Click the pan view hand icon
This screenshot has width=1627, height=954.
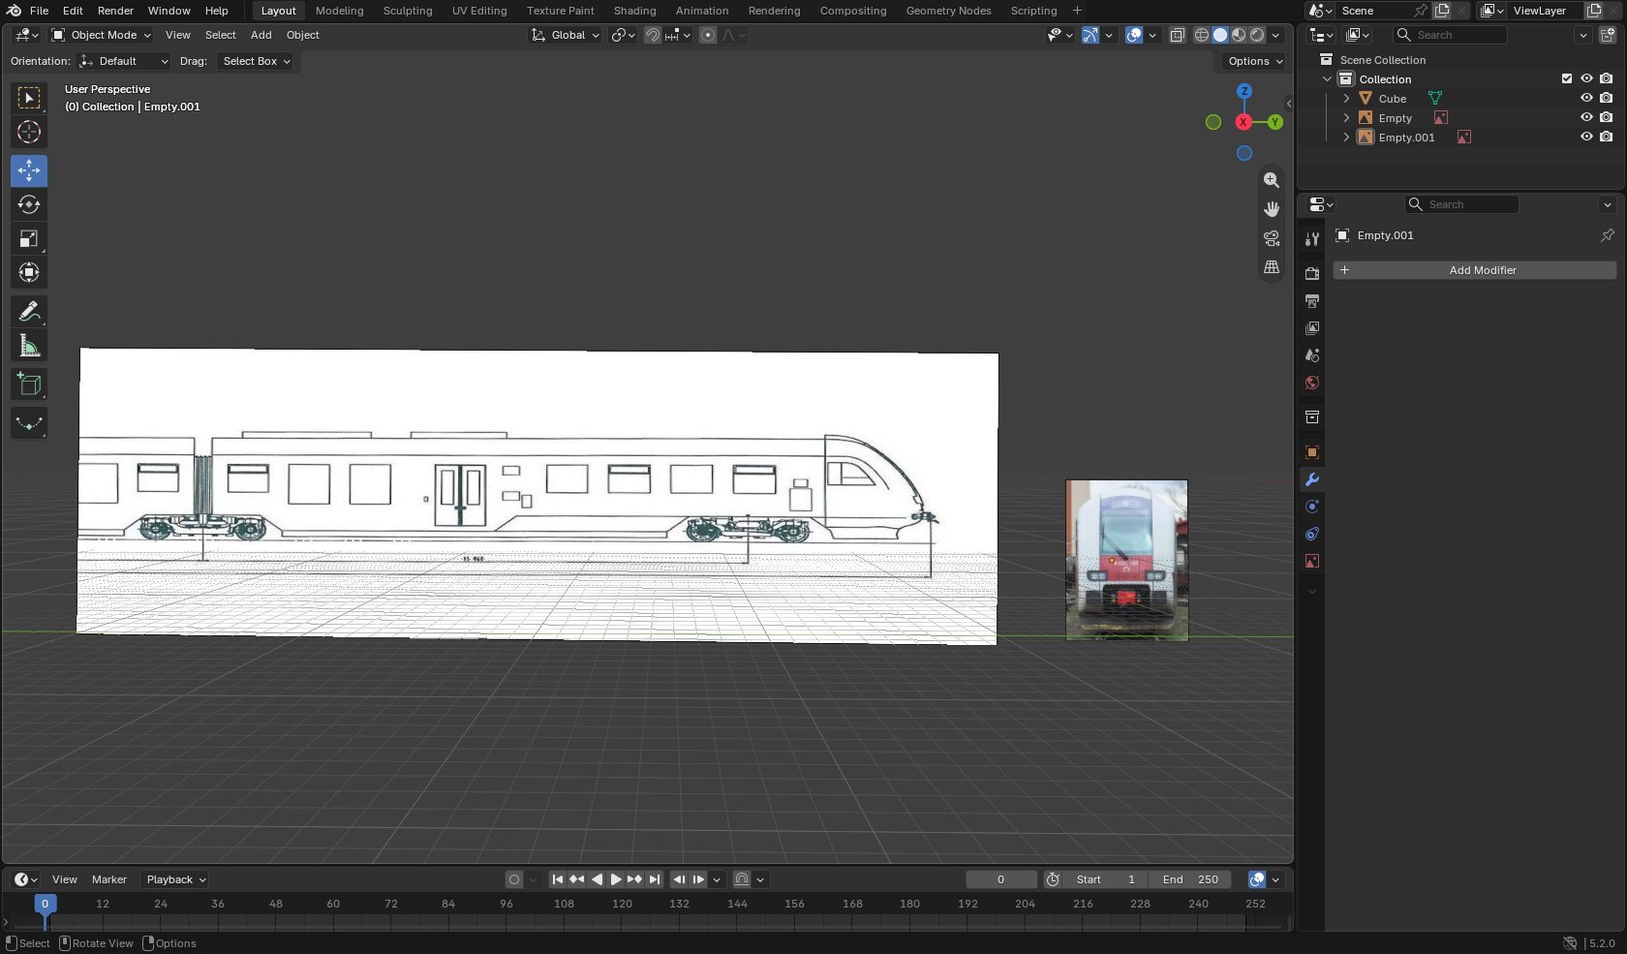[1272, 209]
